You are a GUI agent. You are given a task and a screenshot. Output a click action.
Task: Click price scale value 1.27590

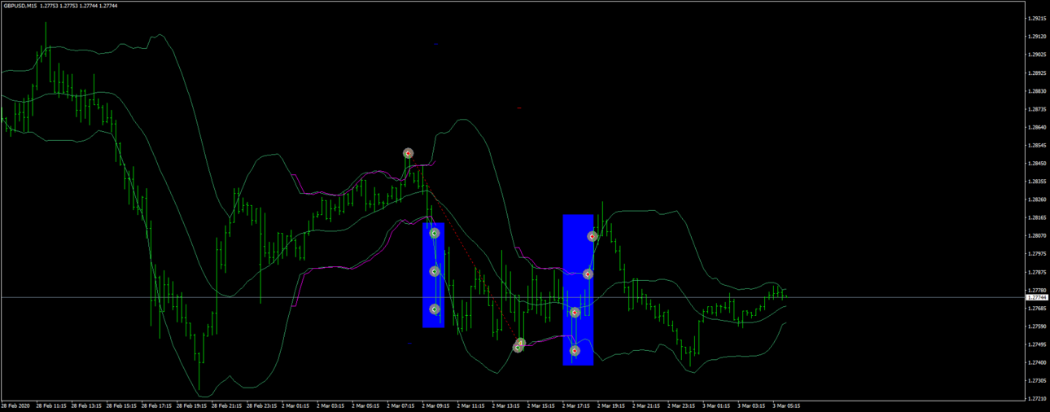pyautogui.click(x=1037, y=327)
